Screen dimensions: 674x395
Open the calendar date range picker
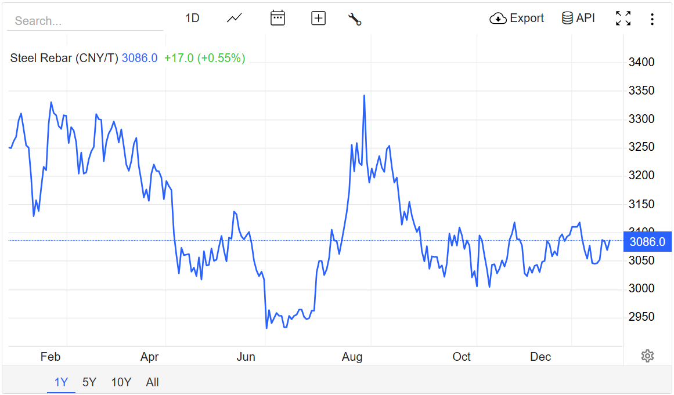pos(277,19)
